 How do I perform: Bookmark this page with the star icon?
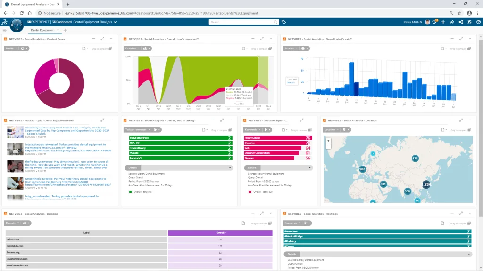pos(459,13)
